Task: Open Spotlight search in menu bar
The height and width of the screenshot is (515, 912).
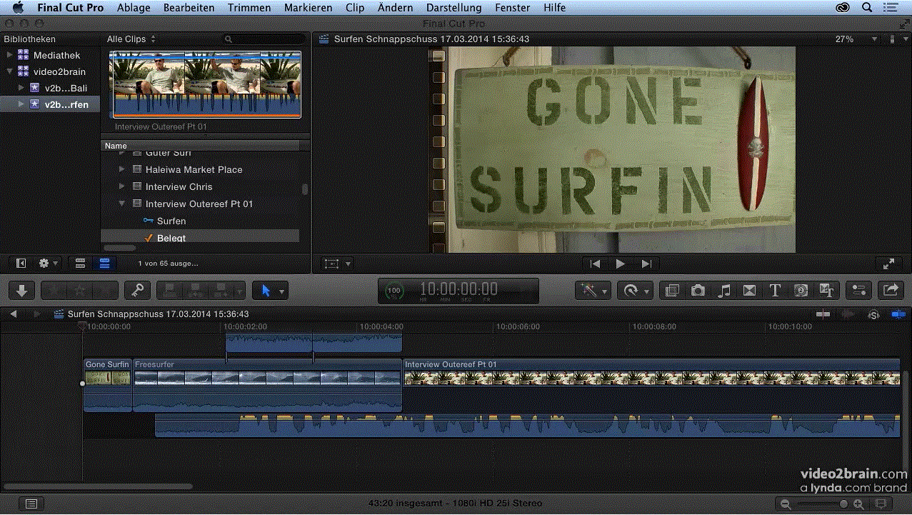Action: coord(867,8)
